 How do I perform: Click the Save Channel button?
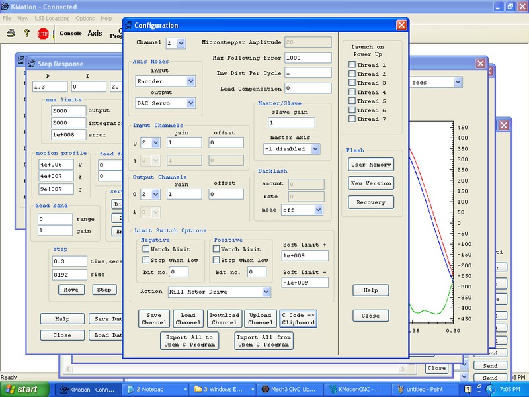click(x=154, y=319)
